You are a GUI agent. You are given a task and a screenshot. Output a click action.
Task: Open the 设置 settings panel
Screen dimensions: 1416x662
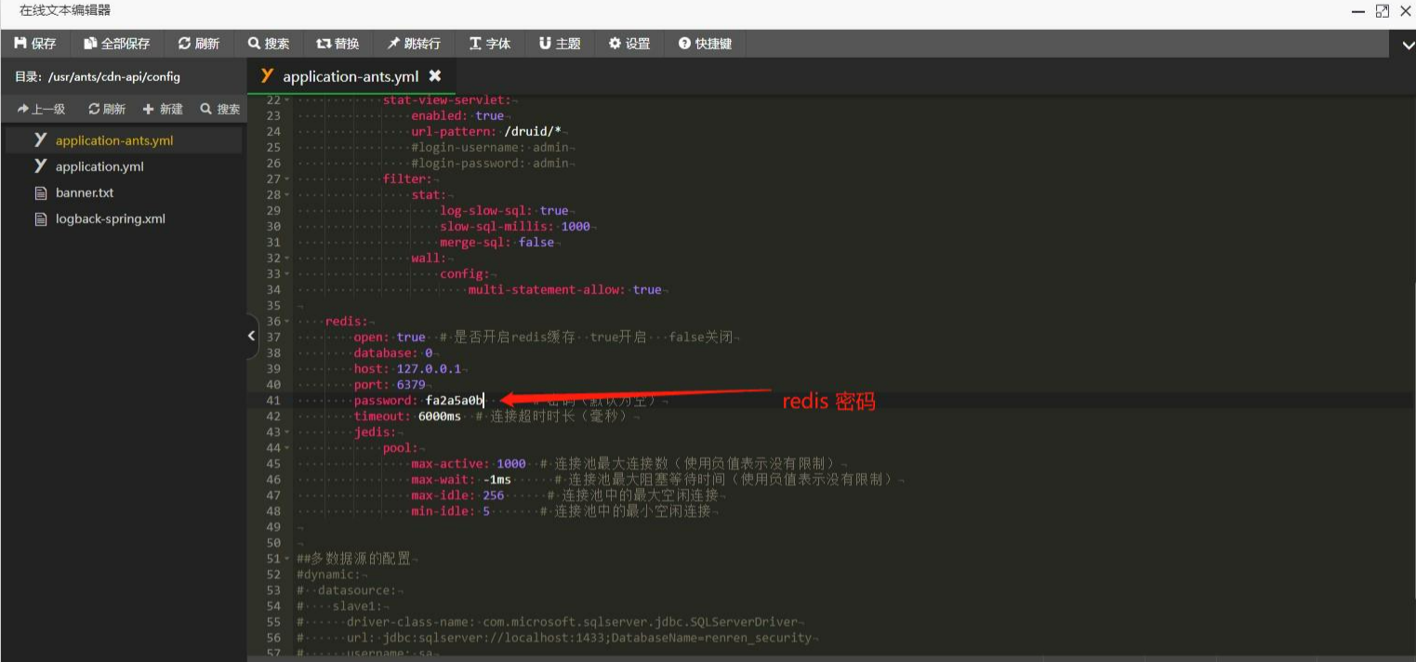(x=629, y=43)
